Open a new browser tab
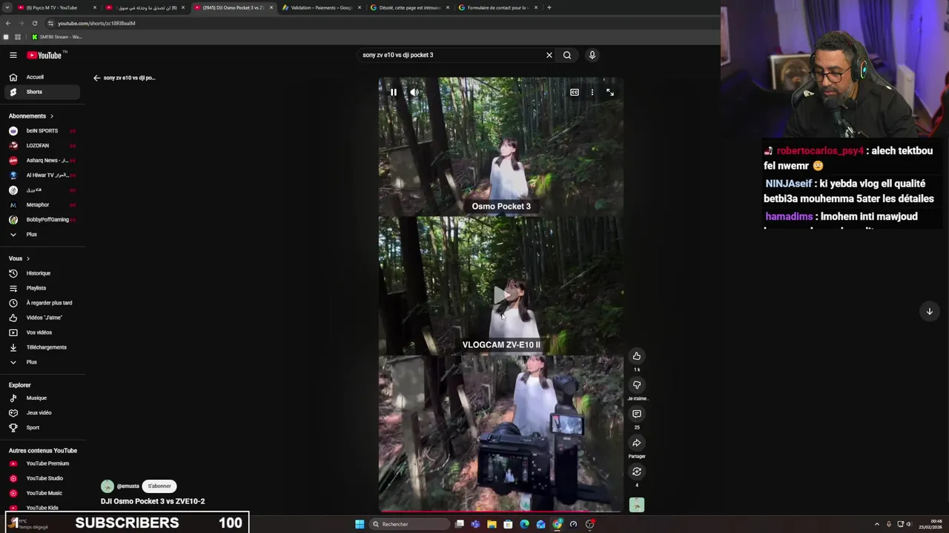This screenshot has height=533, width=949. (549, 7)
